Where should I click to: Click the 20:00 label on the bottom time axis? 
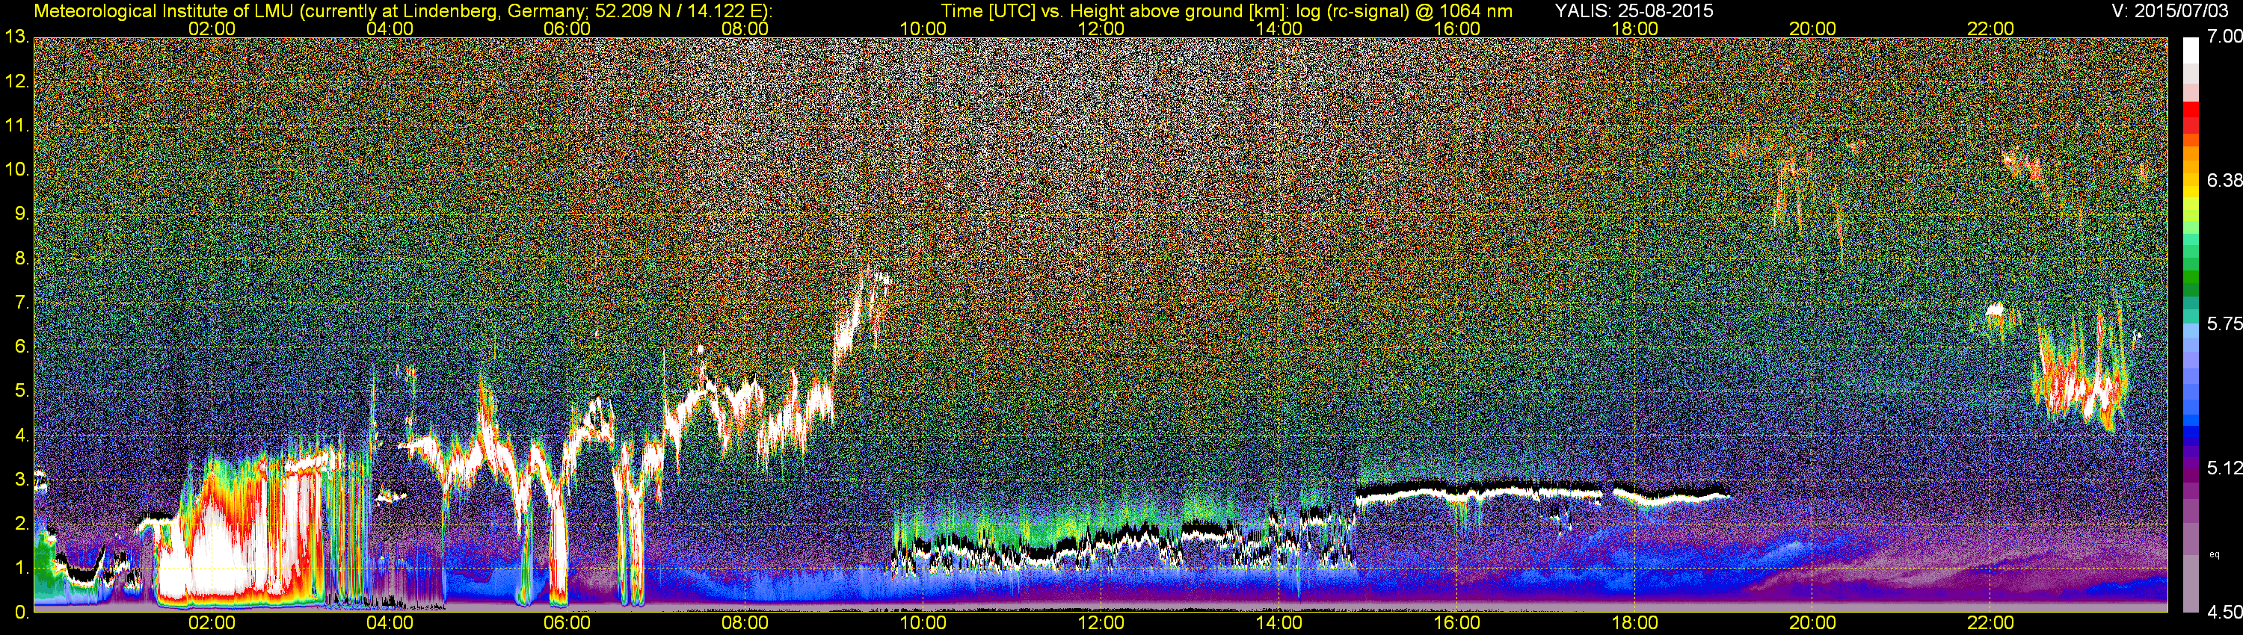coord(1813,623)
